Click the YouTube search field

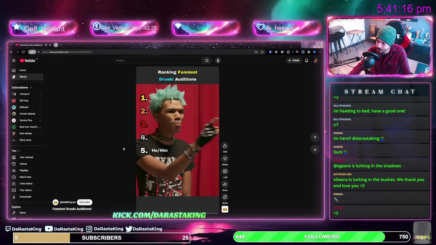click(158, 61)
